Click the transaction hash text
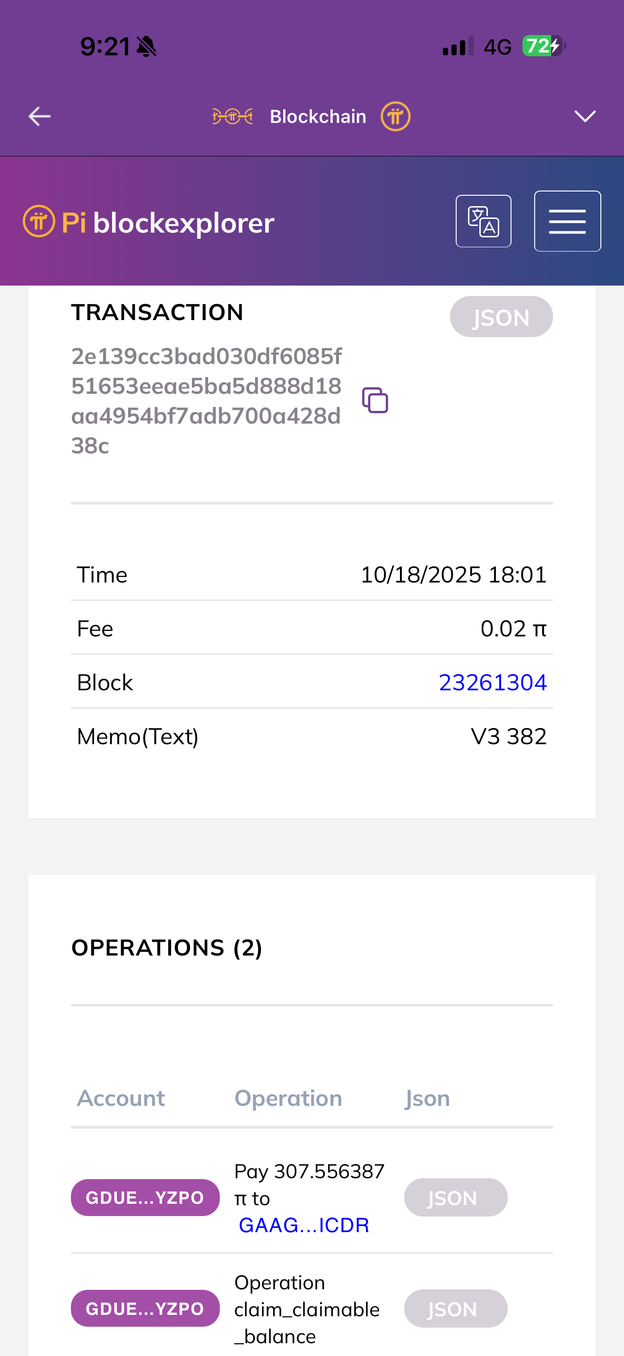Screen dimensions: 624x1356 206,400
